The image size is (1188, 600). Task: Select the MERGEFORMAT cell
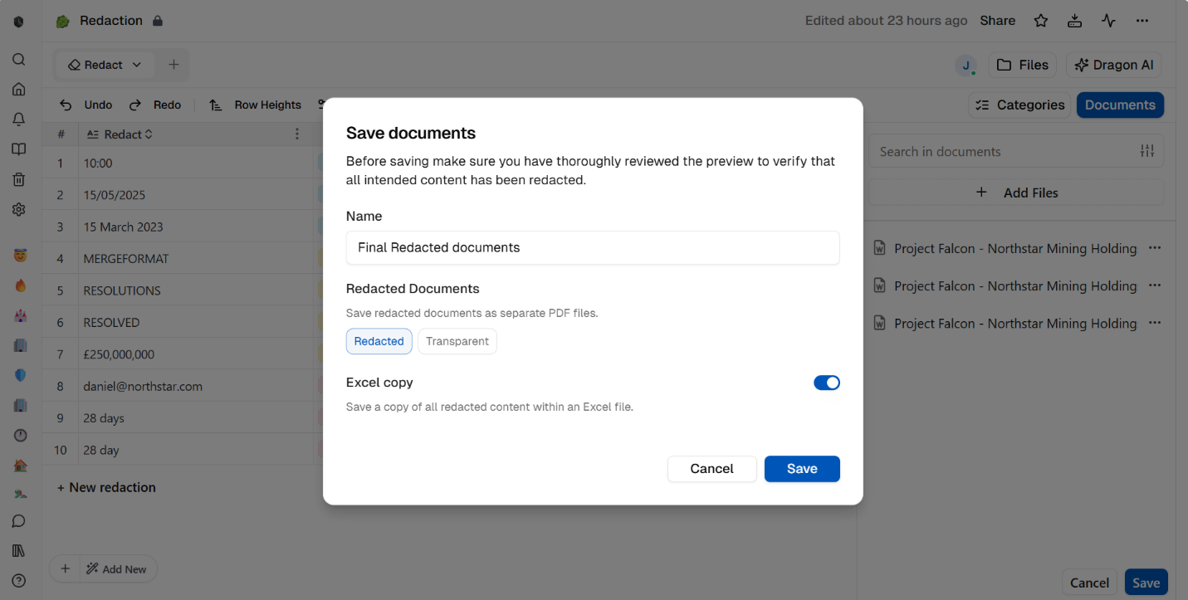pos(198,259)
